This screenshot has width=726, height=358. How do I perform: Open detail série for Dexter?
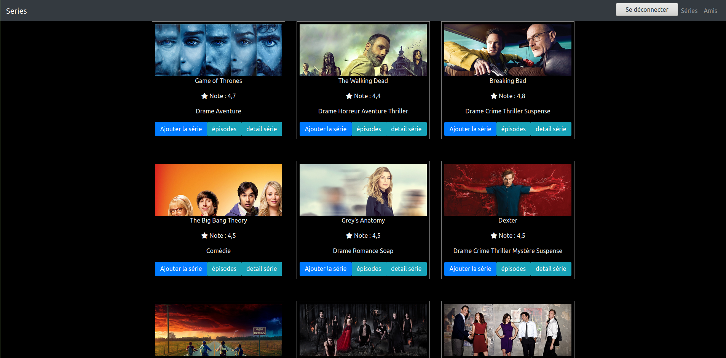[x=551, y=269]
